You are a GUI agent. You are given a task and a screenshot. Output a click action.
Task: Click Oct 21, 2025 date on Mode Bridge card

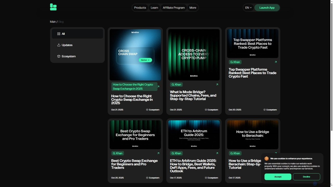176,110
